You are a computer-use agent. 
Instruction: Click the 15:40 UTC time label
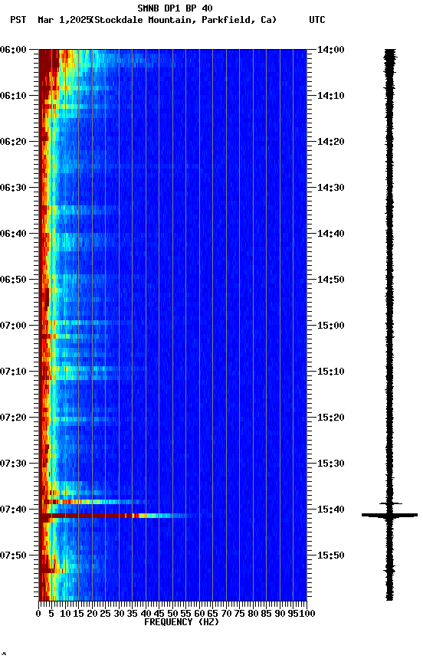331,510
